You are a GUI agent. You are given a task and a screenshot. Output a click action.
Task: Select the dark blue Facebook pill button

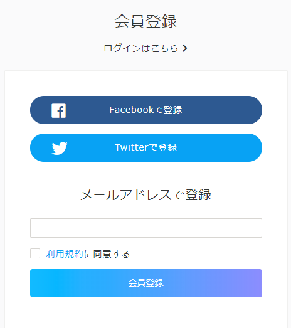pos(146,110)
